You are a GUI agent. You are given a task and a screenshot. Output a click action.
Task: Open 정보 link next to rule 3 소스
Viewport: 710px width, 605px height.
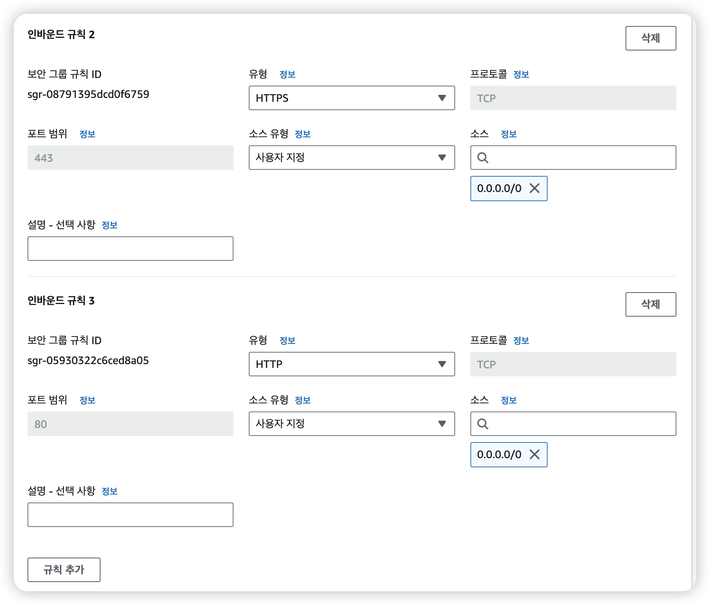pos(509,400)
